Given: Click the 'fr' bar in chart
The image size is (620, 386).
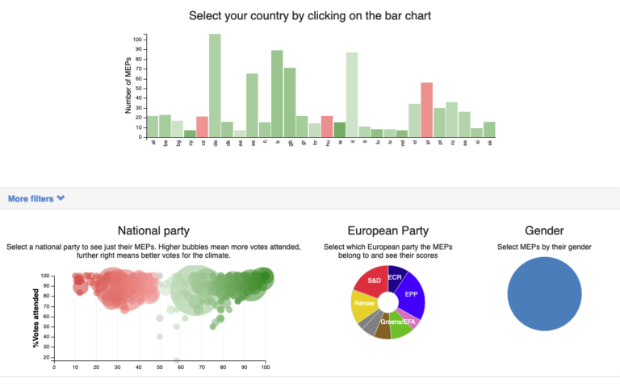Looking at the screenshot, I should tap(277, 93).
